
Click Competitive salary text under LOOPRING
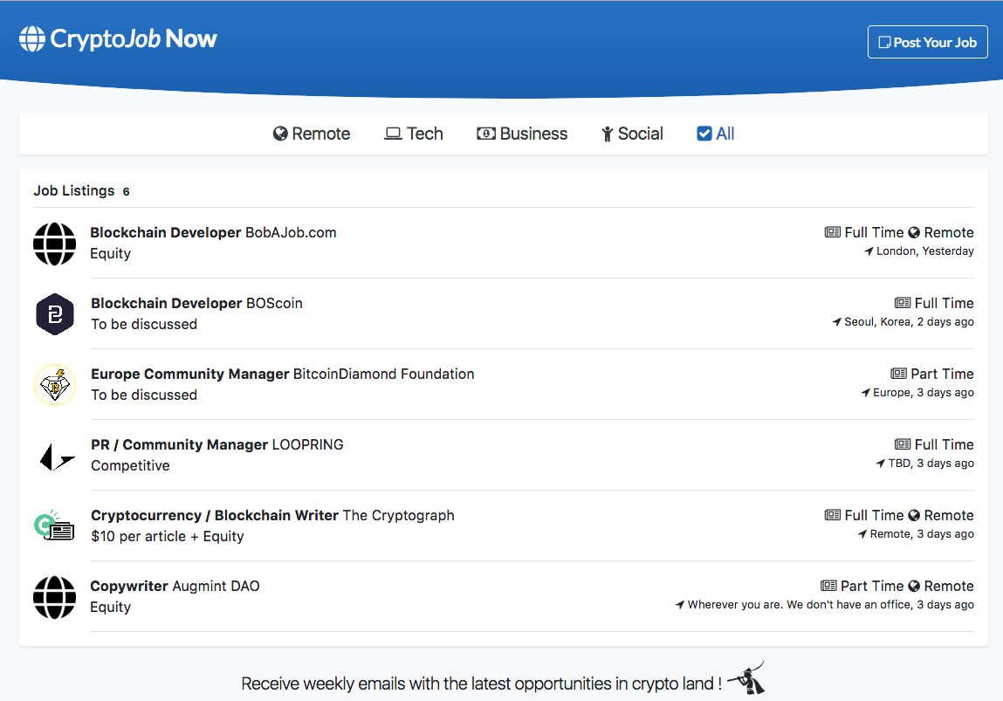coord(130,465)
